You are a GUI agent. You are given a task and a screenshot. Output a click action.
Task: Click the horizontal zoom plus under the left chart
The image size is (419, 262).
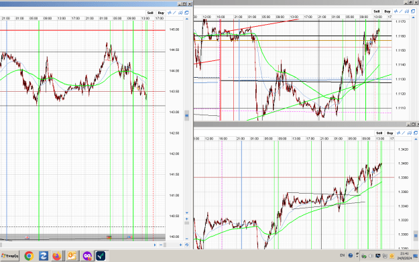click(x=180, y=245)
